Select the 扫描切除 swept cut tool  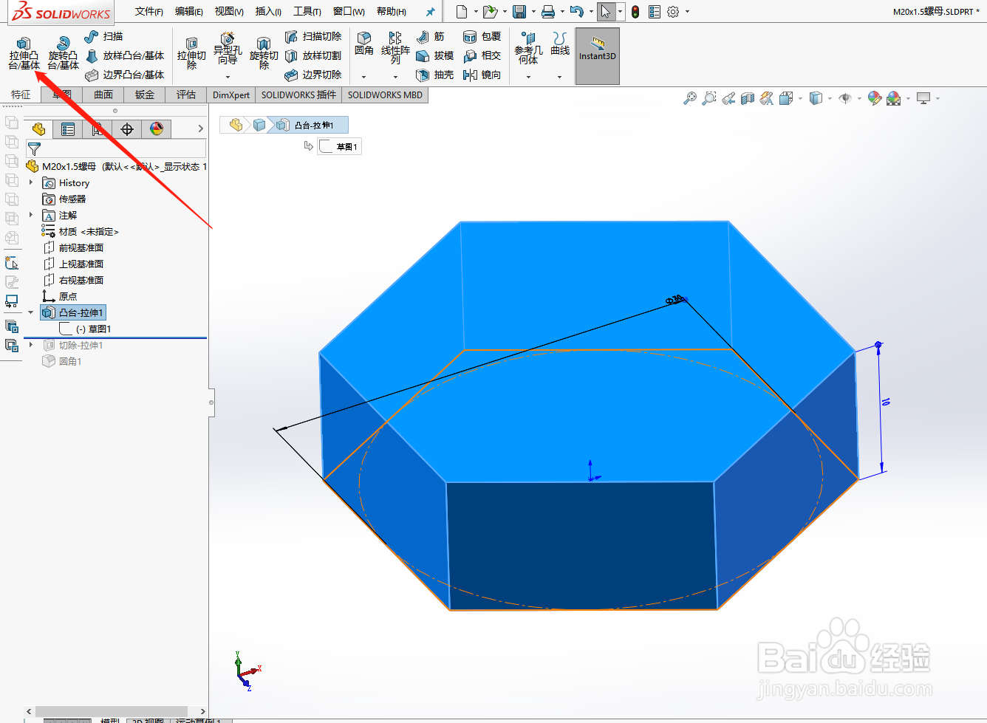coord(313,36)
